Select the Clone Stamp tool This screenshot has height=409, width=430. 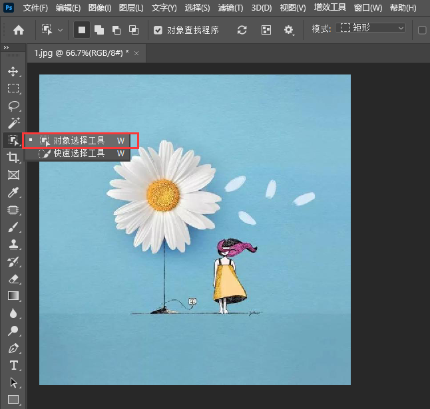click(13, 244)
